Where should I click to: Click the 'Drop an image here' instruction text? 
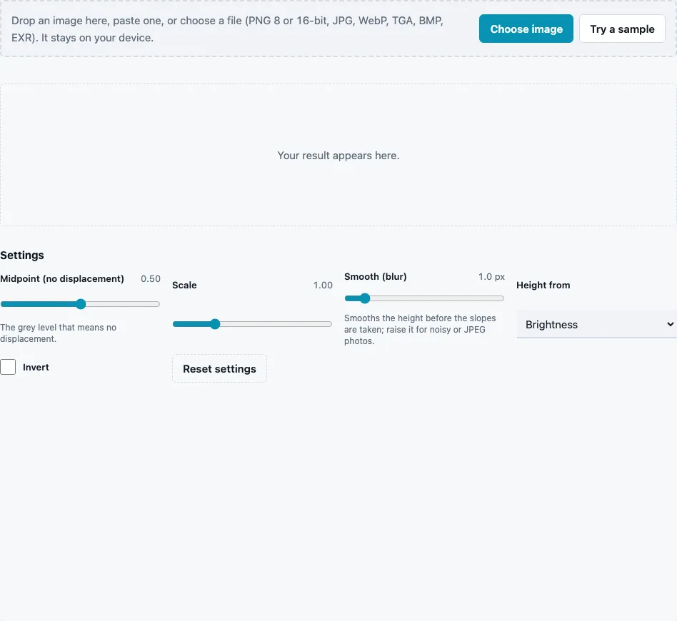click(x=227, y=29)
